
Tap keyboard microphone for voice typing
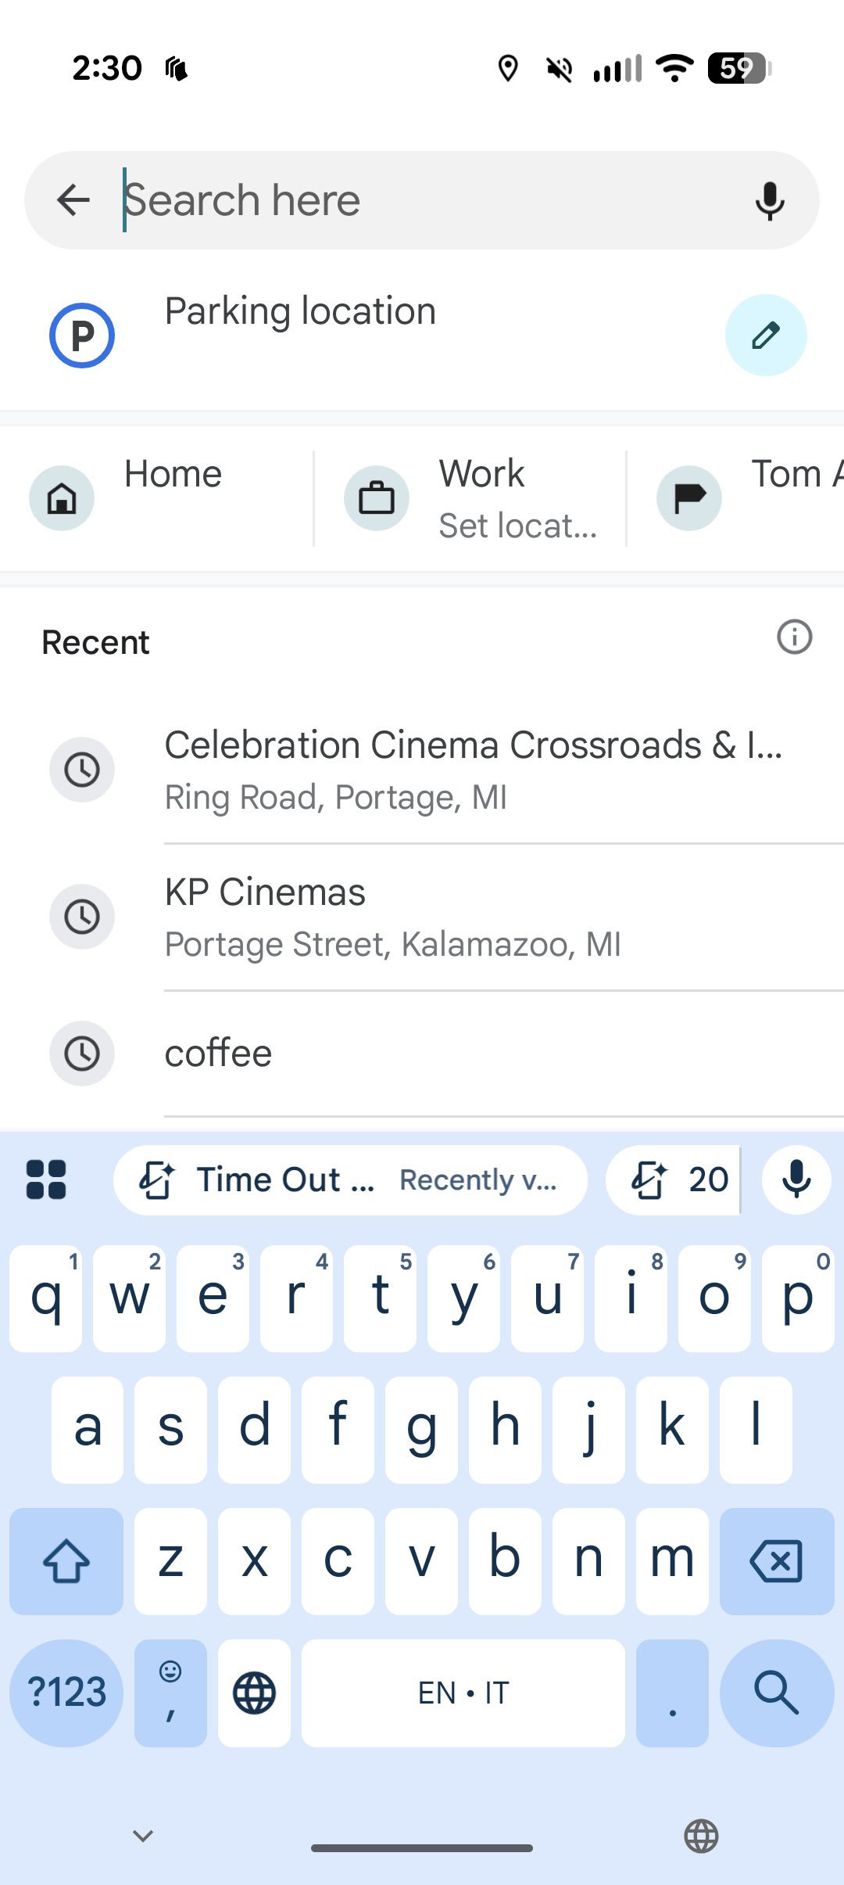(796, 1179)
